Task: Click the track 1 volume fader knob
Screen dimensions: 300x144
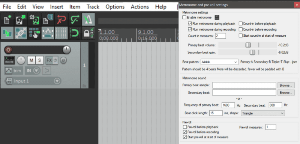Action: 67,50
